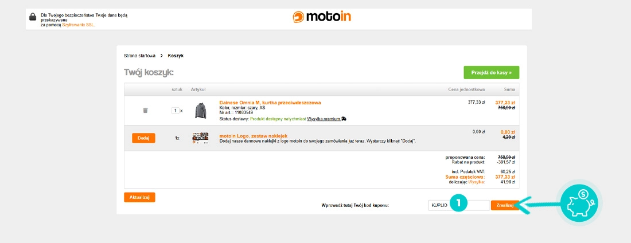Click the teal number 1 step badge
The image size is (631, 243).
[458, 203]
